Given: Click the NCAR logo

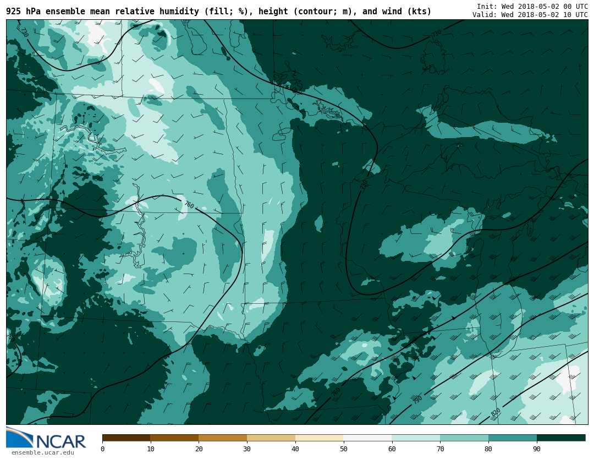Looking at the screenshot, I should tap(46, 438).
